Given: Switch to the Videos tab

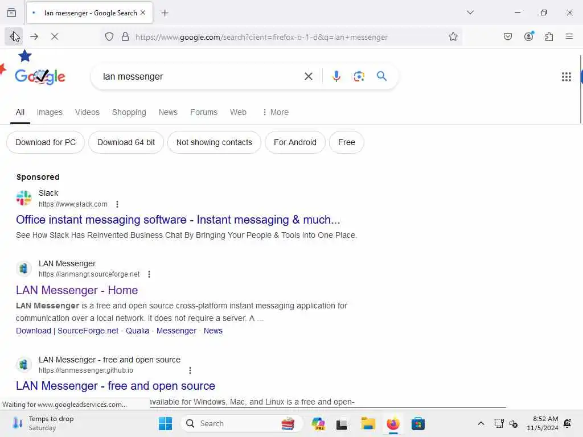Looking at the screenshot, I should 87,112.
